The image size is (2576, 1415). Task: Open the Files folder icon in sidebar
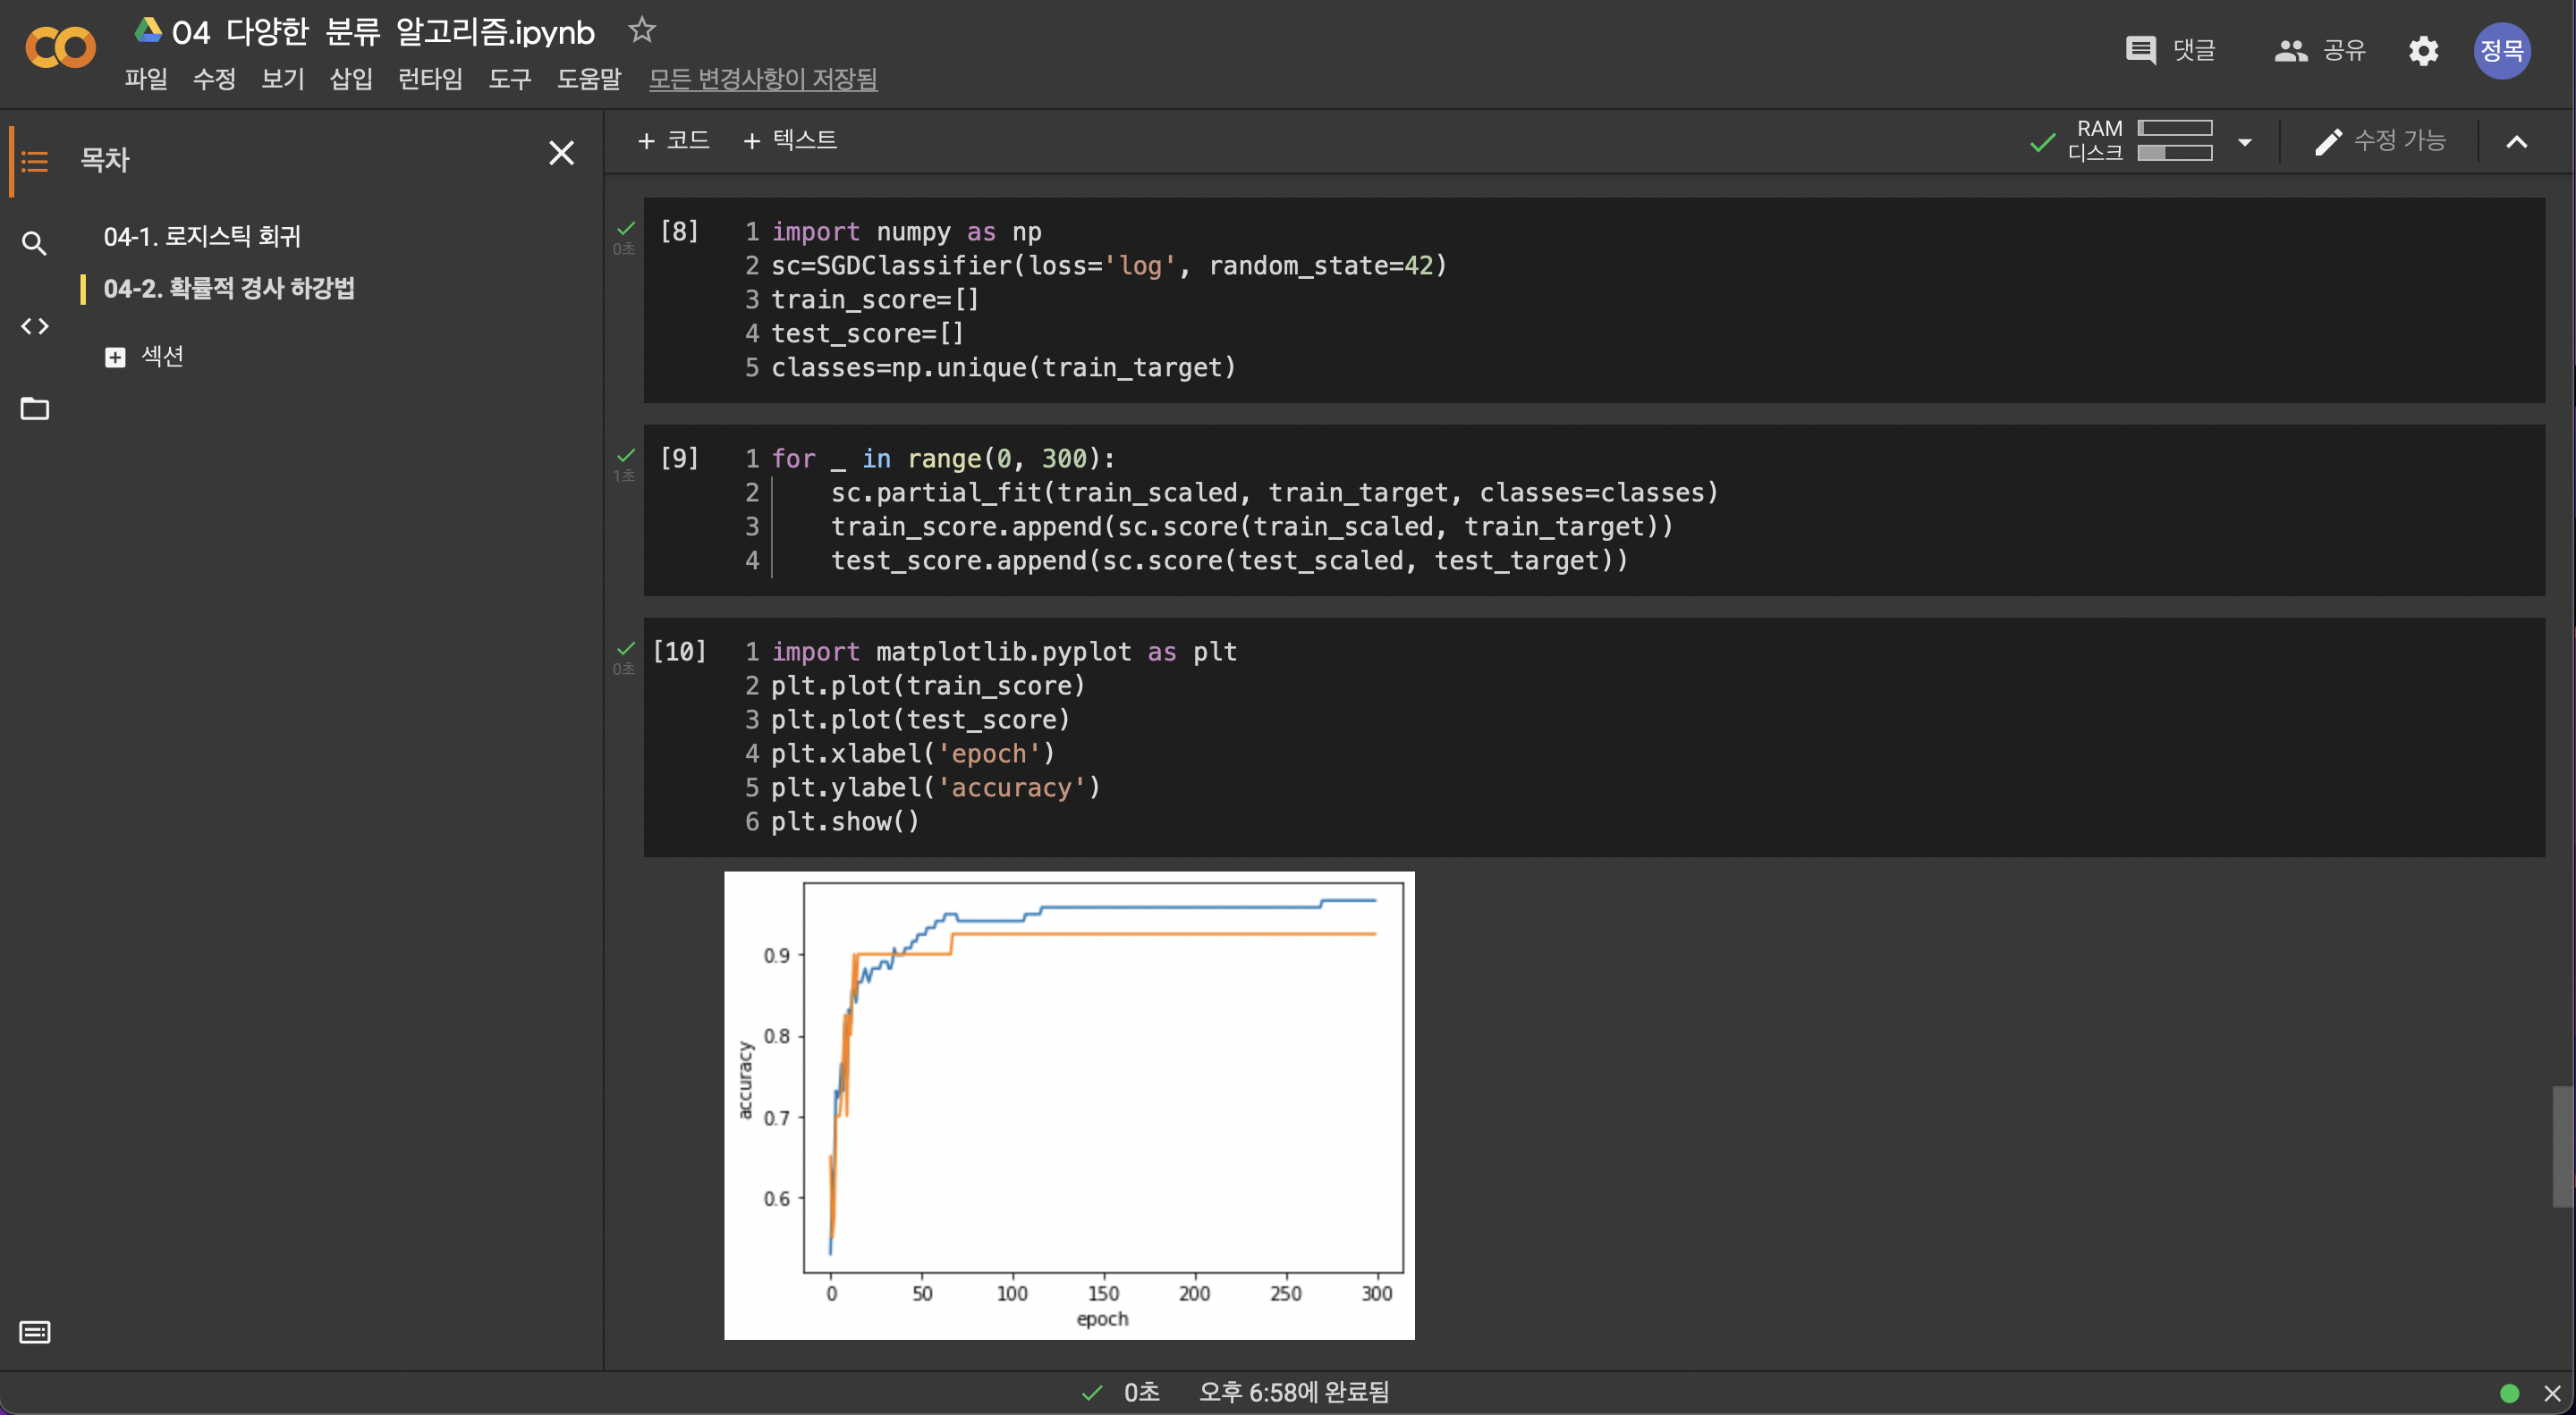[x=34, y=408]
